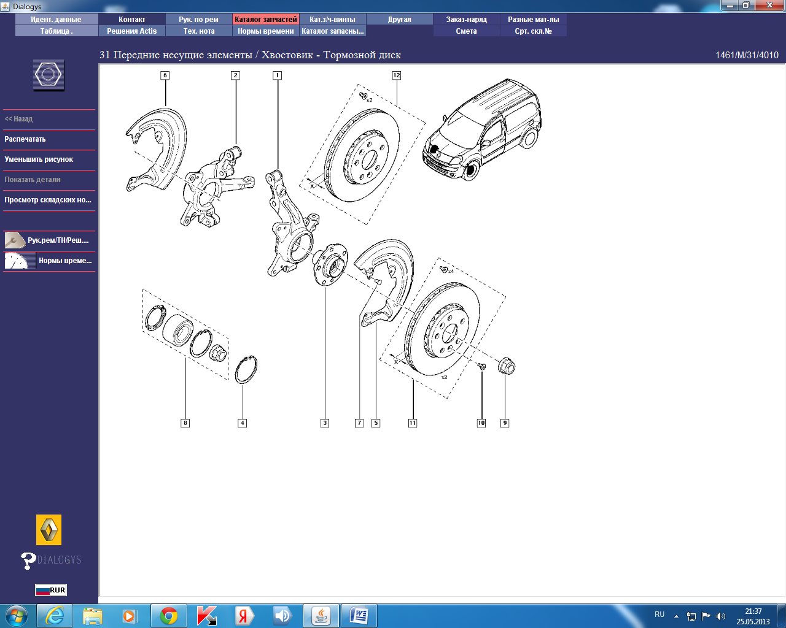Click the Рук.рем/ТН/Реш... button label

[58, 240]
